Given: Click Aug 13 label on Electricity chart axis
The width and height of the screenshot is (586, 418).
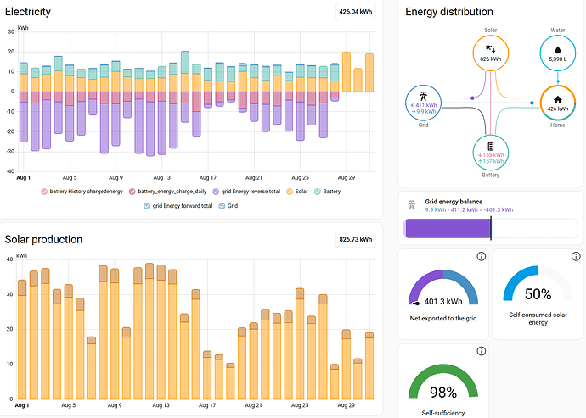Looking at the screenshot, I should coord(161,178).
